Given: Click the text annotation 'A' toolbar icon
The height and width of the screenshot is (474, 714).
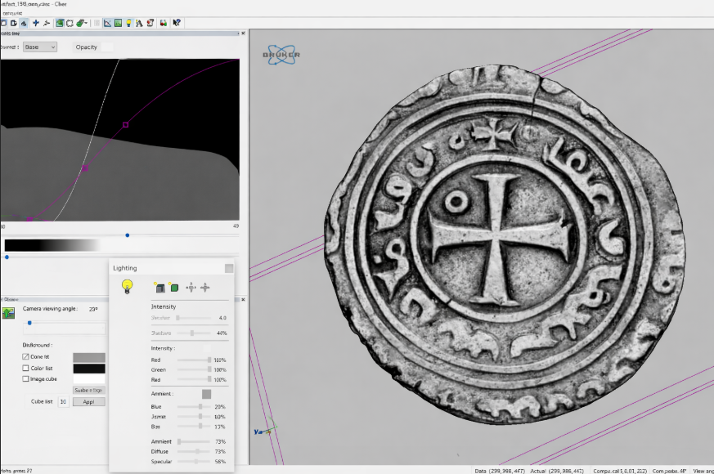Looking at the screenshot, I should coord(140,23).
